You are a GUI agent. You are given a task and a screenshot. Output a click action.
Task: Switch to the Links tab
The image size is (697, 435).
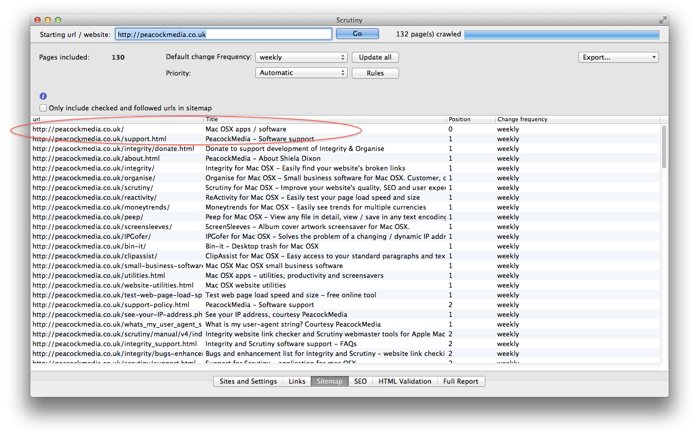click(297, 381)
